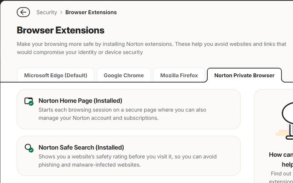
Task: Switch to the Microsoft Edge (Default) tab
Action: tap(56, 76)
